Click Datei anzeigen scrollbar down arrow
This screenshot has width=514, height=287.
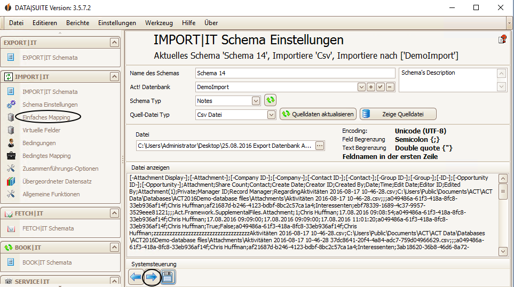[503, 251]
